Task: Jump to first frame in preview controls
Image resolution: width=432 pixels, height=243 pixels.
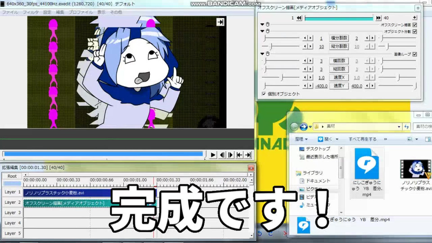Action: coord(239,155)
